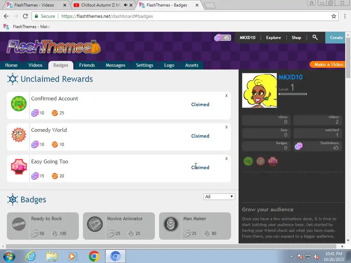Viewport: 351px width, 263px height.
Task: Click the green earned badge in profile sidebar
Action: click(248, 161)
